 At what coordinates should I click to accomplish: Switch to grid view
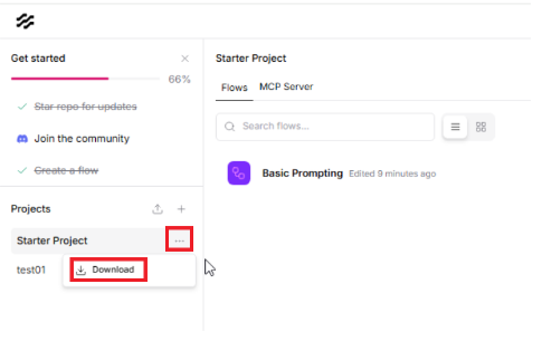pos(481,127)
